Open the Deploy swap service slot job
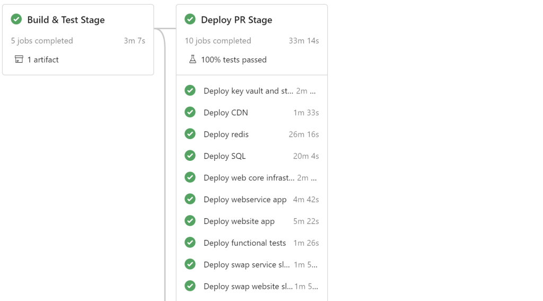The height and width of the screenshot is (301, 543). tap(246, 264)
